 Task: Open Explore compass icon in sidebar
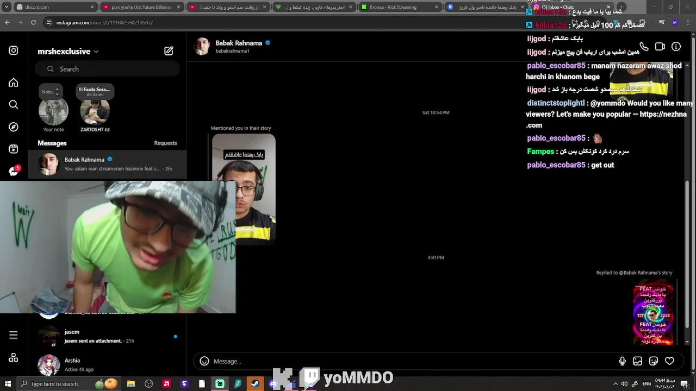[14, 127]
